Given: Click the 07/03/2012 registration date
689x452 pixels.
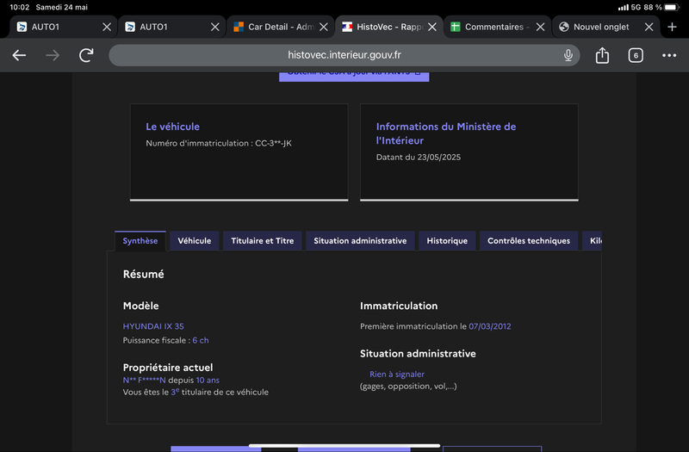Looking at the screenshot, I should pyautogui.click(x=489, y=326).
